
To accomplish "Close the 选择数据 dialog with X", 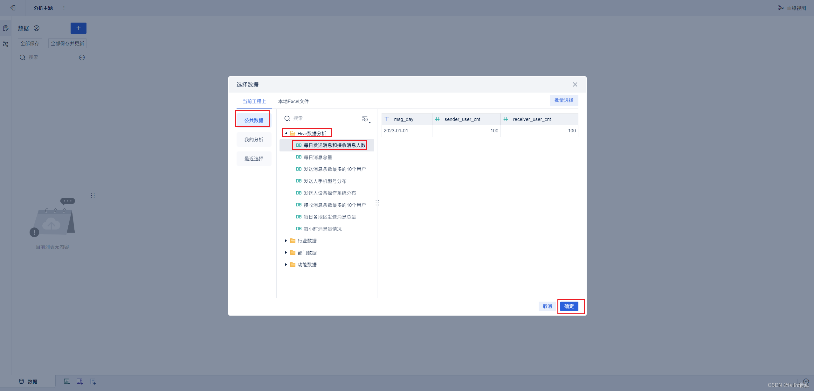I will 575,85.
